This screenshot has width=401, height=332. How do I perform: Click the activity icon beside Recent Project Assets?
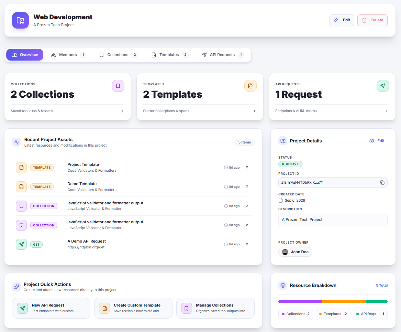click(x=16, y=142)
